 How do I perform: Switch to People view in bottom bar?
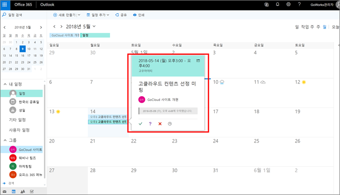click(22, 192)
